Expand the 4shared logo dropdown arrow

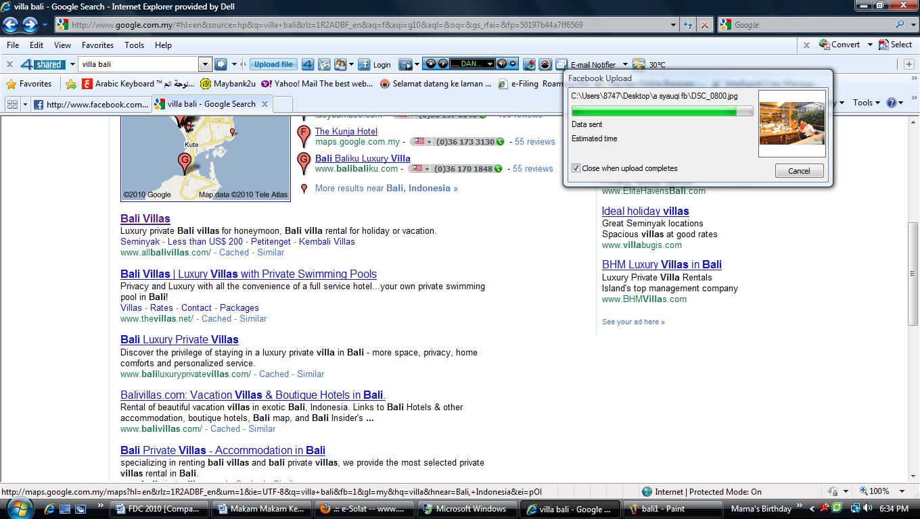(x=72, y=64)
